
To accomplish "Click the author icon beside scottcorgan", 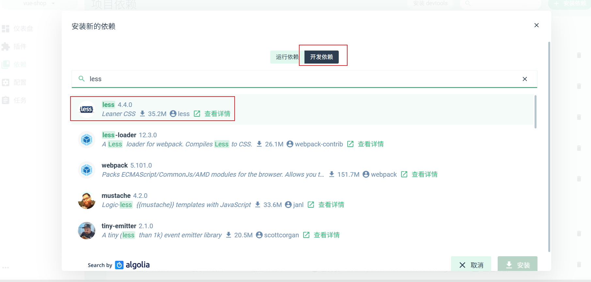I will point(259,235).
